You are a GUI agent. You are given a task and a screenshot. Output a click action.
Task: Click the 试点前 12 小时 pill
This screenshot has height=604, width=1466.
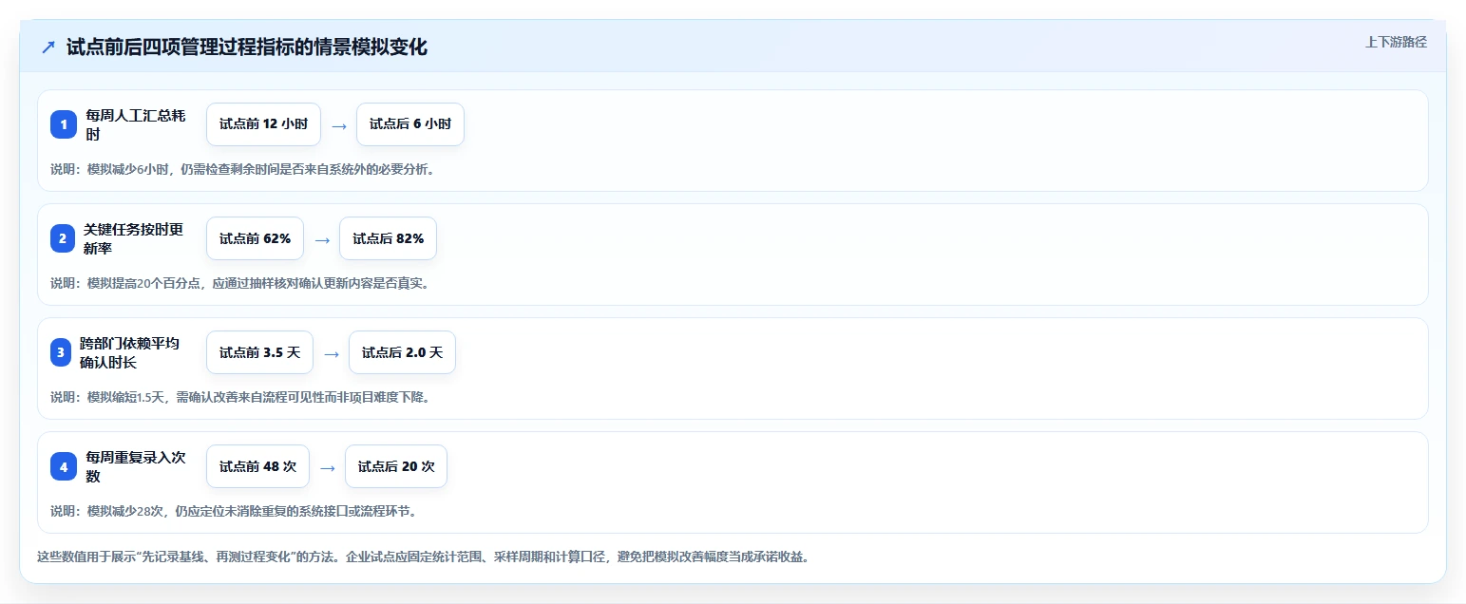(x=263, y=124)
